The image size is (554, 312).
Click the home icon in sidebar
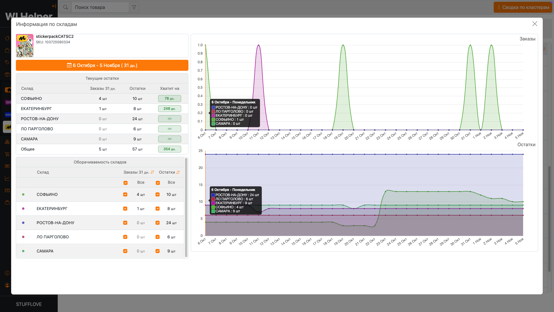point(7,38)
